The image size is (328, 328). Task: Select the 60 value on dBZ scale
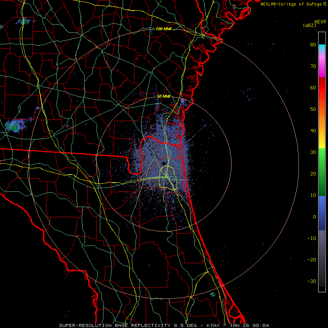tap(313, 87)
